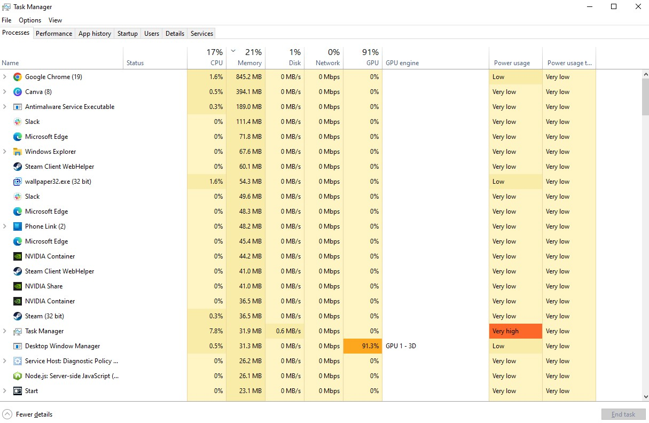Select the Desktop Window Manager icon

point(17,346)
